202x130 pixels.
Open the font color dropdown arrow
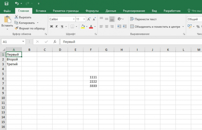tap(95, 27)
